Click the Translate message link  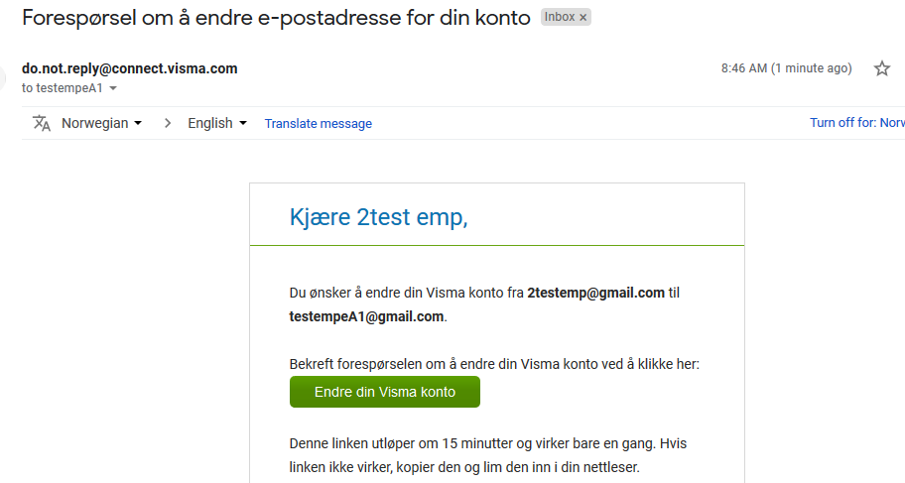click(318, 124)
